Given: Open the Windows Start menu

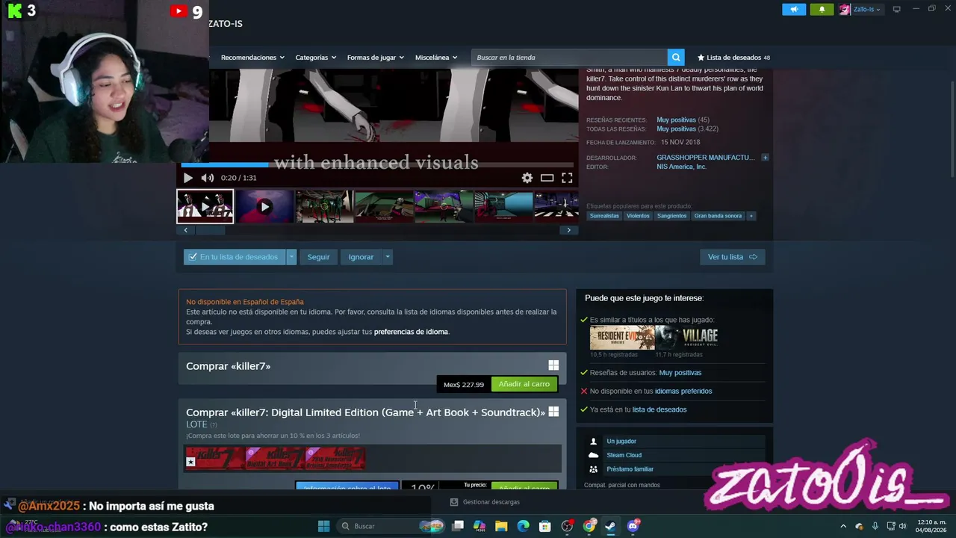Looking at the screenshot, I should click(323, 526).
